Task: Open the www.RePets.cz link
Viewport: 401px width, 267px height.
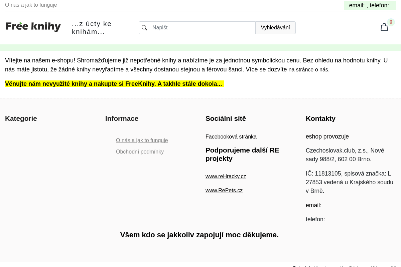Action: point(224,190)
